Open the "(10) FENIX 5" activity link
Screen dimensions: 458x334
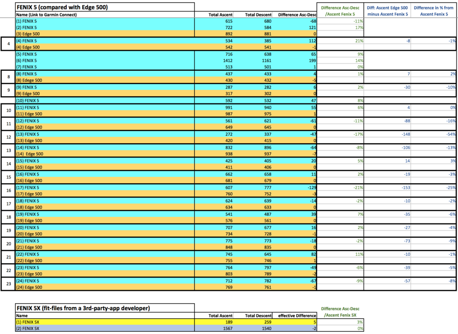pos(27,101)
